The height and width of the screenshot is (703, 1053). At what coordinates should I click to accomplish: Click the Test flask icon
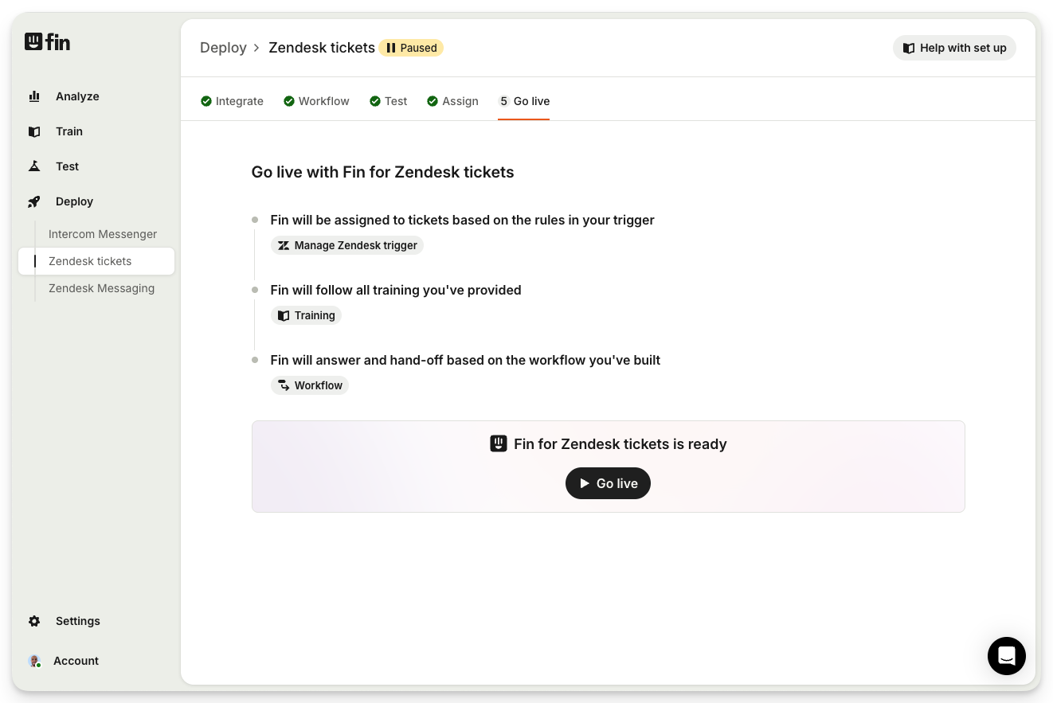pyautogui.click(x=34, y=166)
